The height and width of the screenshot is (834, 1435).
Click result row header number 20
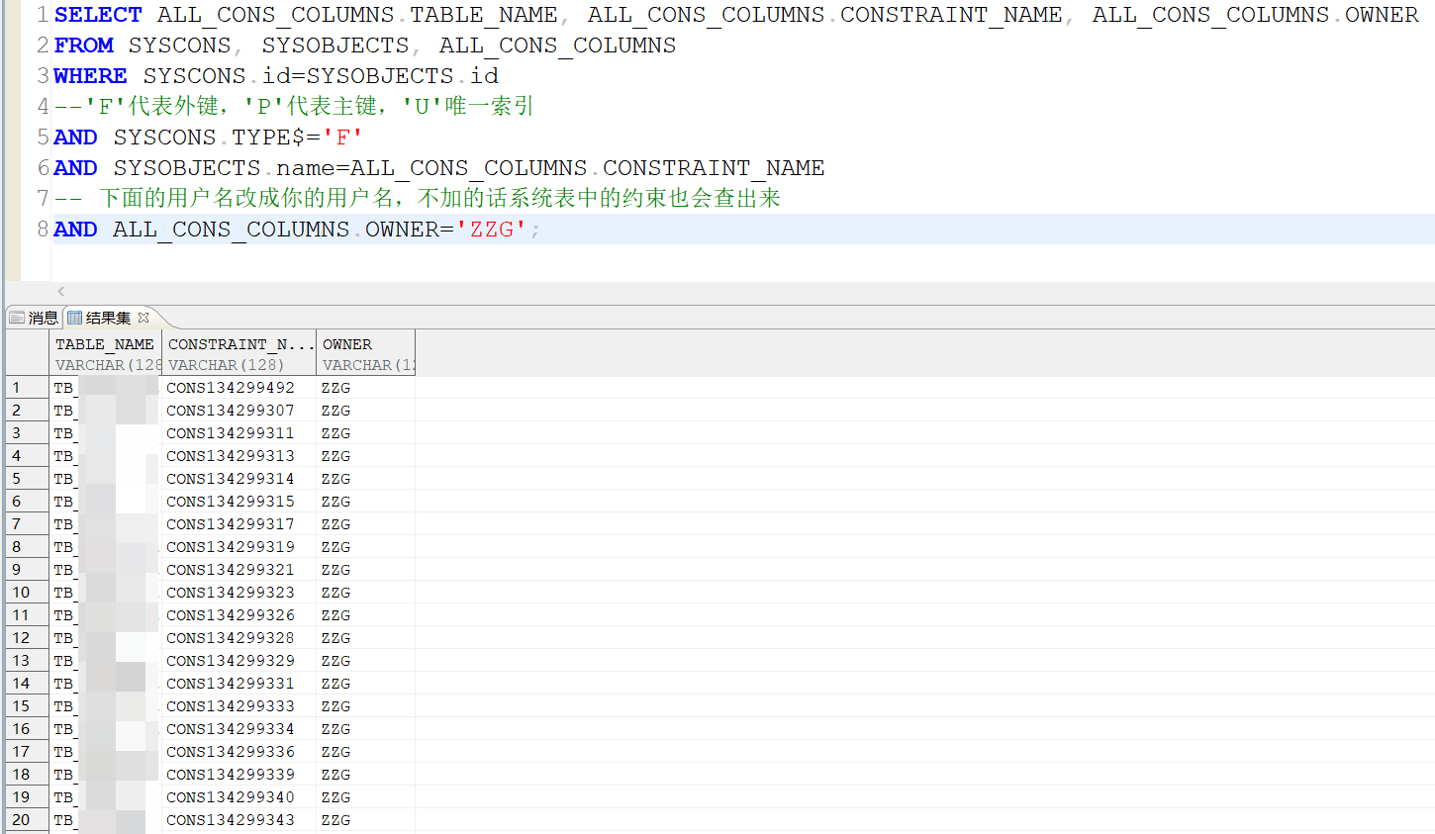click(x=27, y=820)
